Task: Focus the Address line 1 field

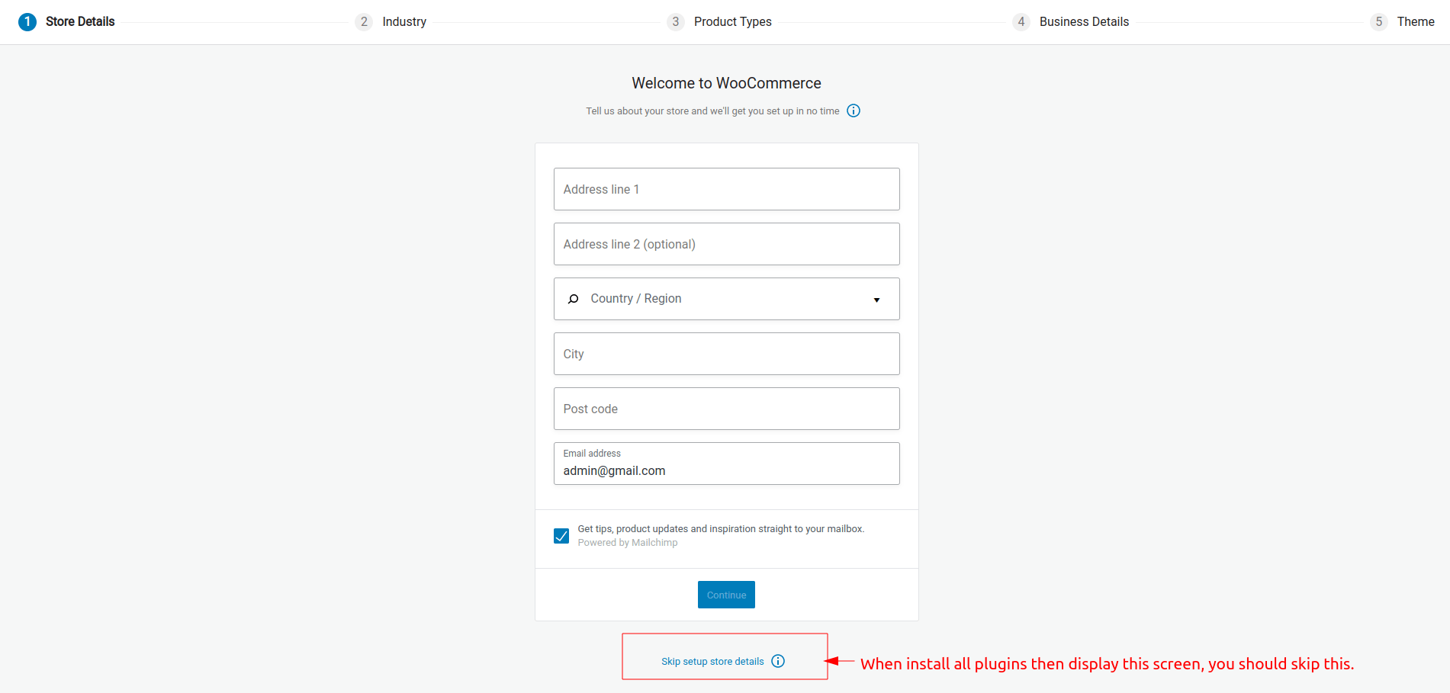Action: tap(726, 189)
